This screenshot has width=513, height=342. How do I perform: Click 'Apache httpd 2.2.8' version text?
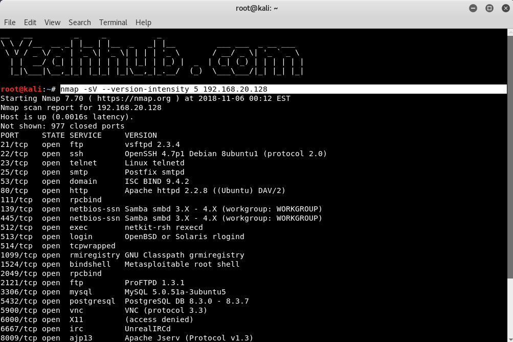(x=166, y=190)
